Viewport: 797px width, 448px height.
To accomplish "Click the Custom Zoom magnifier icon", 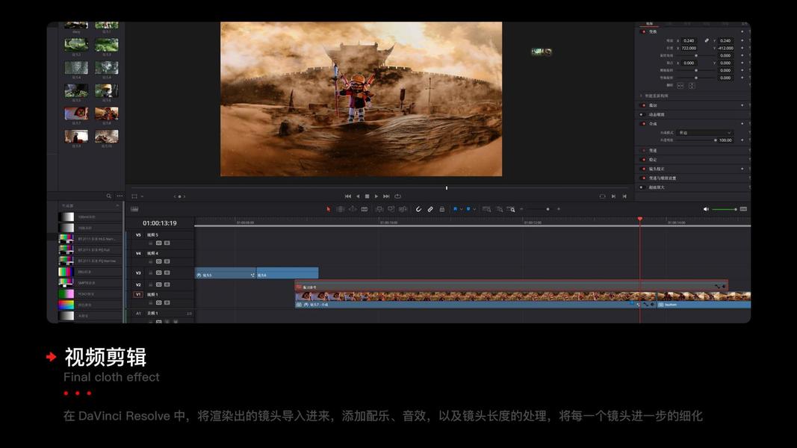I will (511, 209).
